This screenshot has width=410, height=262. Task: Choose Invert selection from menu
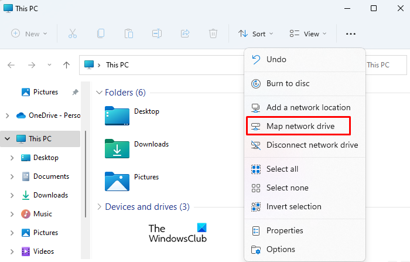[305, 206]
